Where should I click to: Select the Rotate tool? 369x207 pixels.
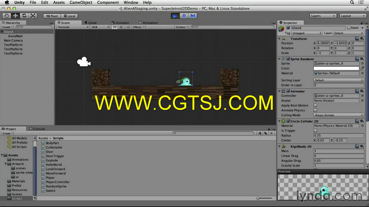tap(24, 16)
